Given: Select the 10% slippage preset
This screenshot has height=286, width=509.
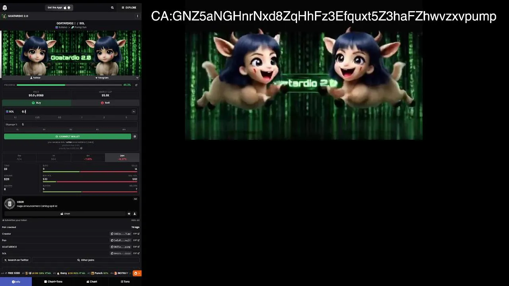Looking at the screenshot, I should point(124,129).
